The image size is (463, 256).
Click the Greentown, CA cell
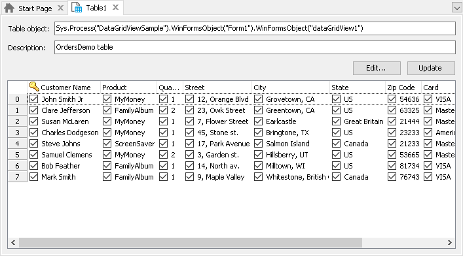290,110
